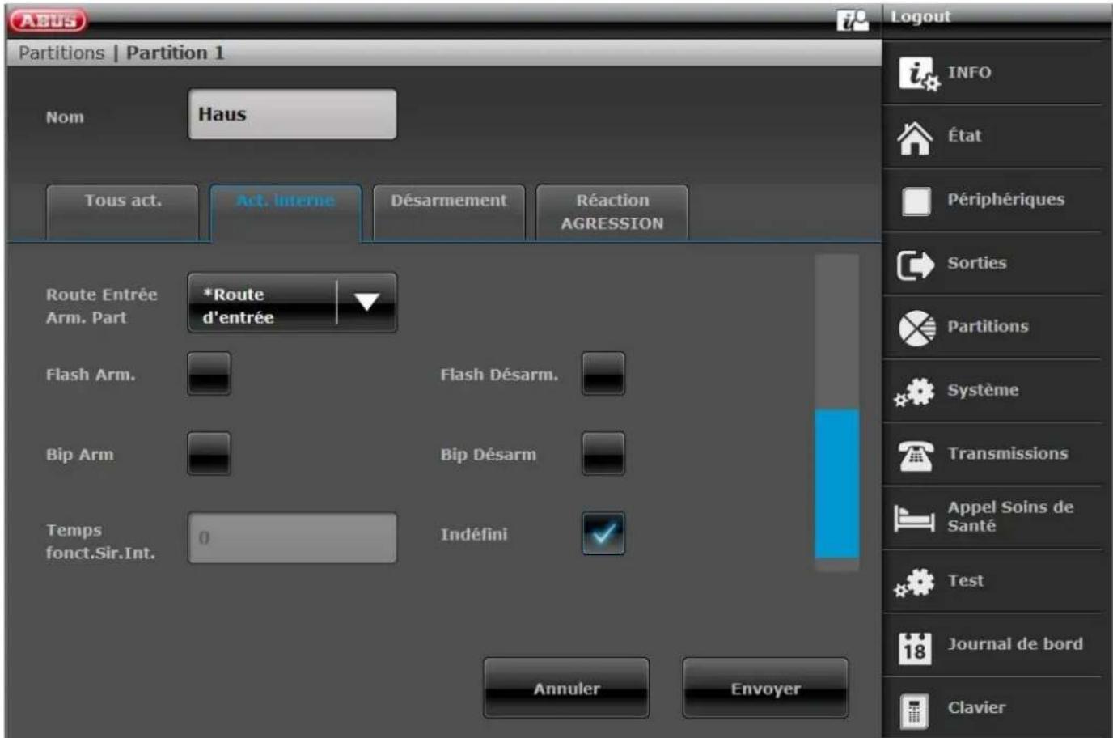
Task: Click the Annuler button
Action: (566, 689)
